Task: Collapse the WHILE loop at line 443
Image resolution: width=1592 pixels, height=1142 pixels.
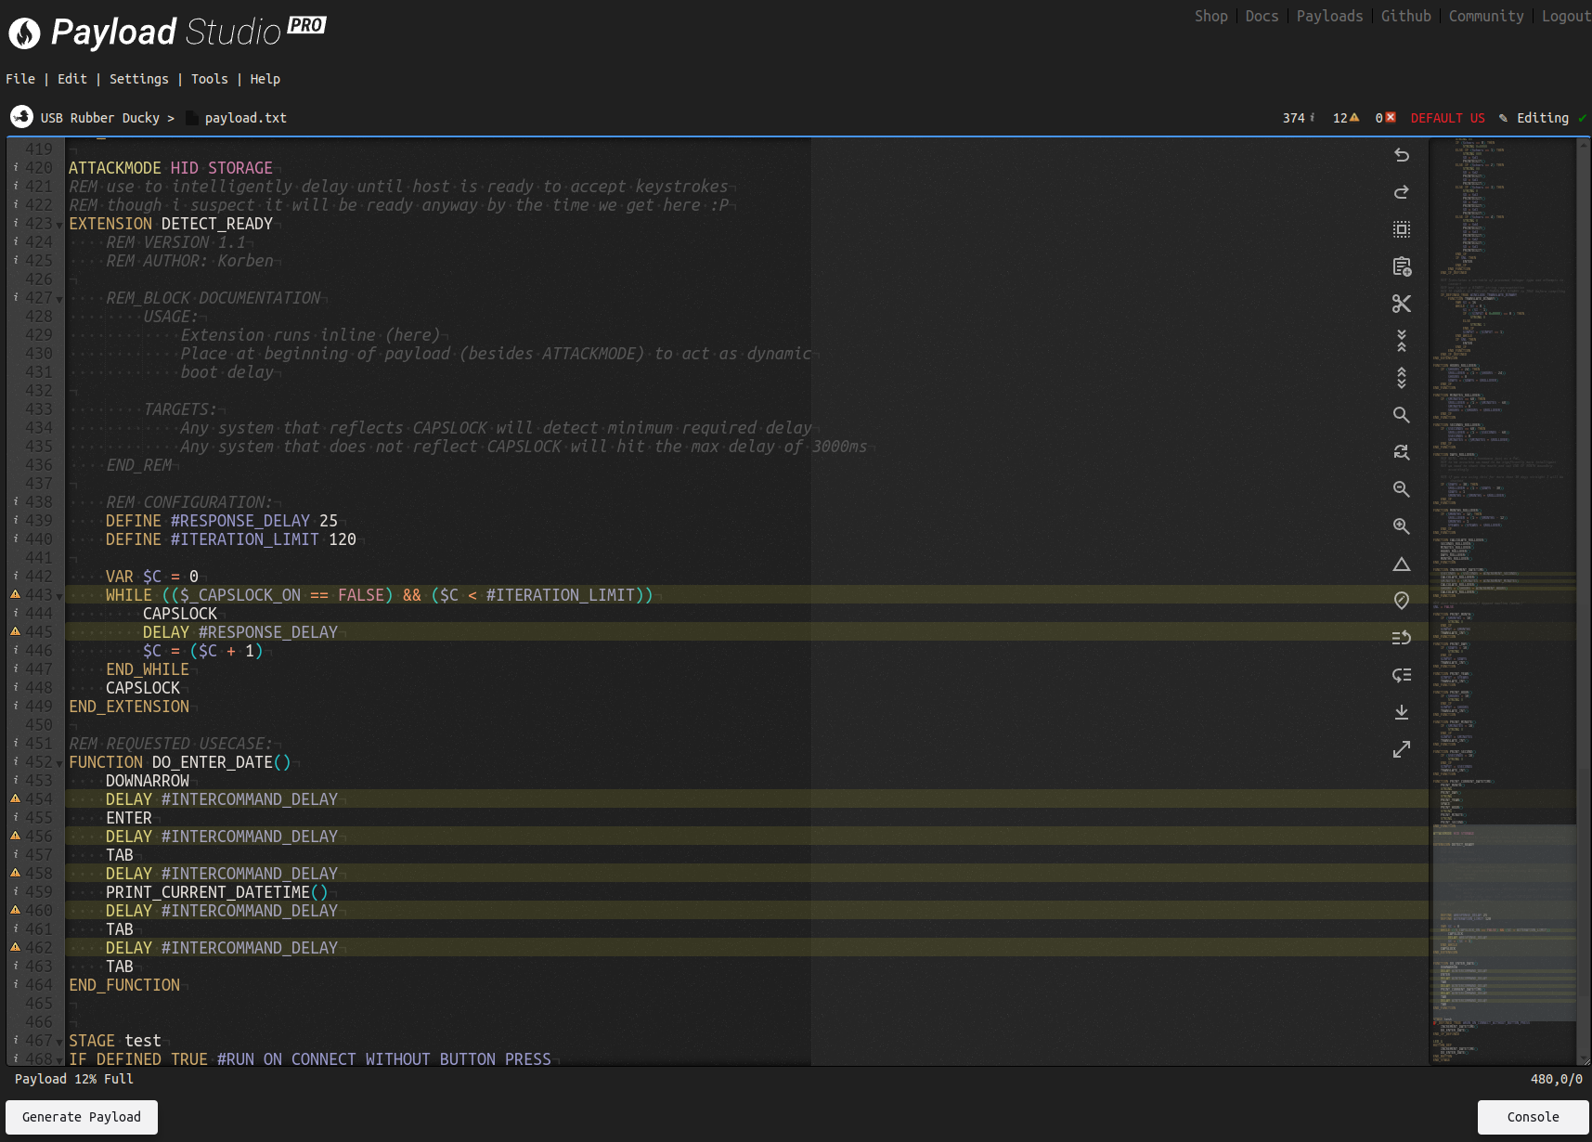Action: click(x=59, y=596)
